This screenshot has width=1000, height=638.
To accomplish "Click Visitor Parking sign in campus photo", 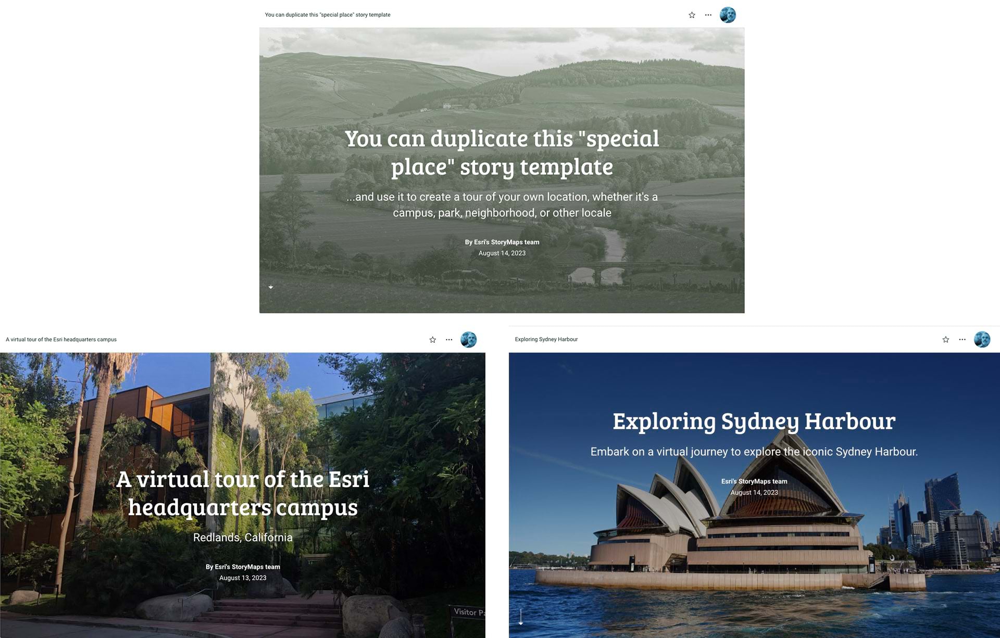I will (467, 612).
